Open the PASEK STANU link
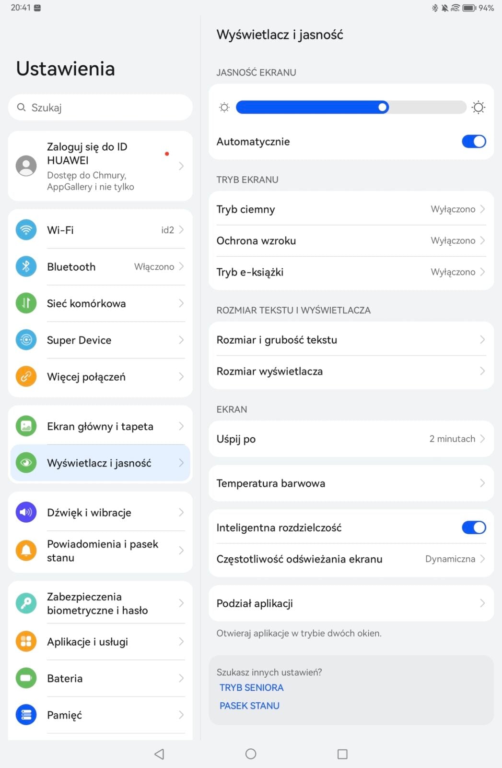This screenshot has height=768, width=502. (249, 706)
